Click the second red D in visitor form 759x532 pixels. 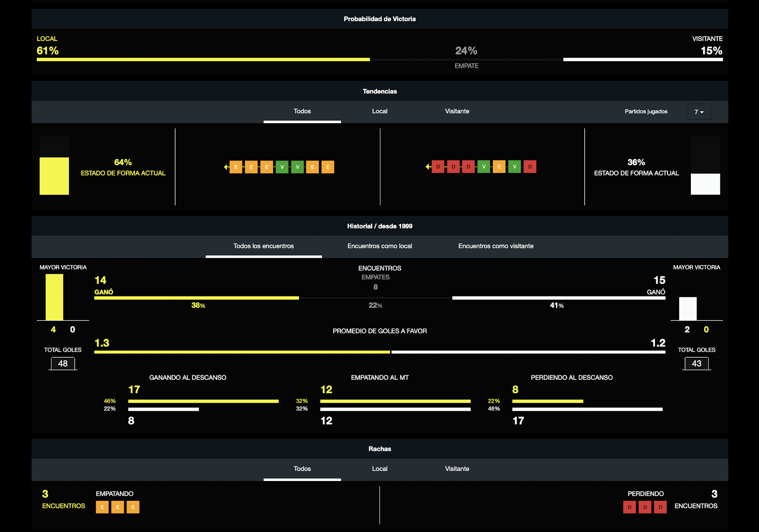453,167
